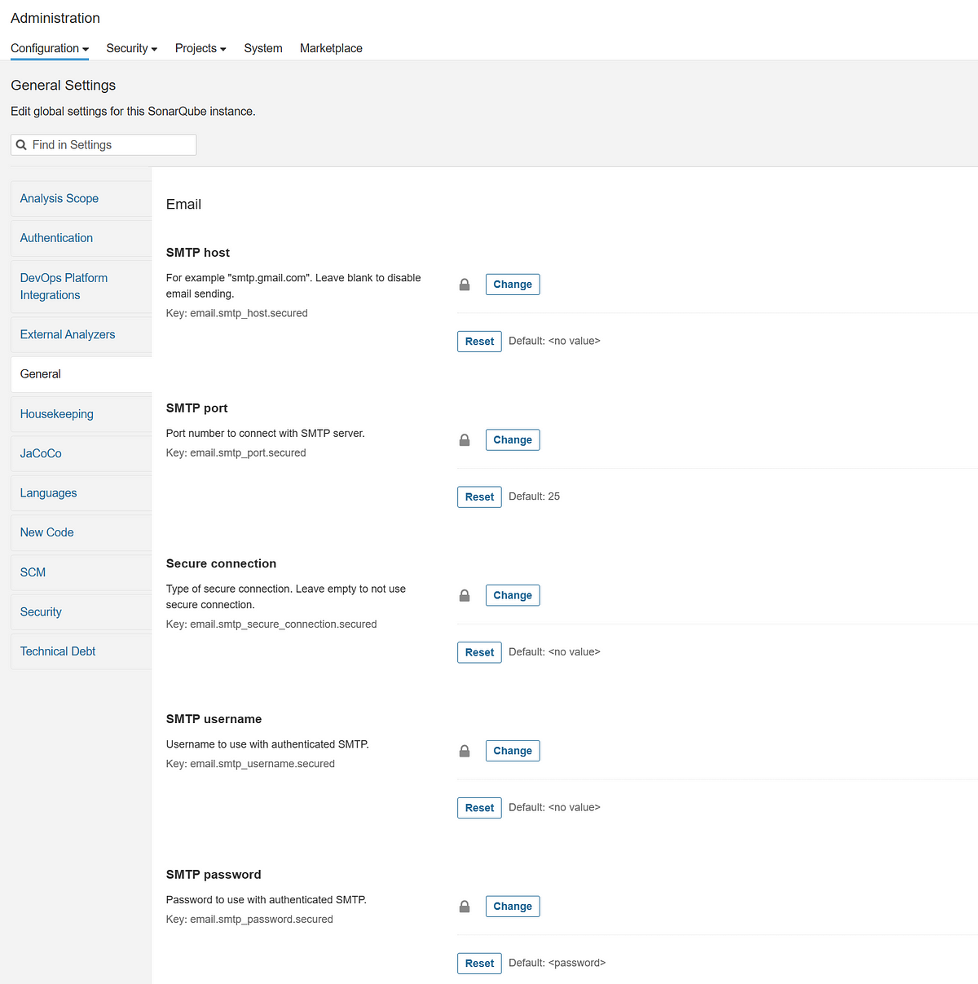978x984 pixels.
Task: Reset the SMTP password setting
Action: pos(479,963)
